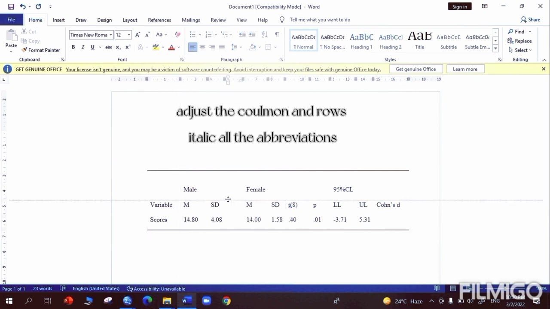Toggle Strikethrough formatting
This screenshot has width=550, height=309.
(109, 47)
